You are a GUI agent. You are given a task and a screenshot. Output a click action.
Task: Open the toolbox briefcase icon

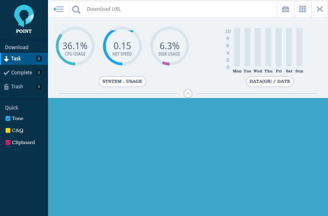click(x=286, y=9)
